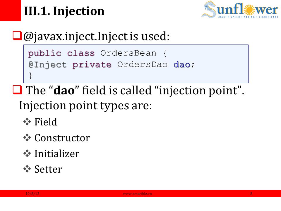This screenshot has height=211, width=281.
Task: Select the Constructor list item text
Action: tap(62, 138)
